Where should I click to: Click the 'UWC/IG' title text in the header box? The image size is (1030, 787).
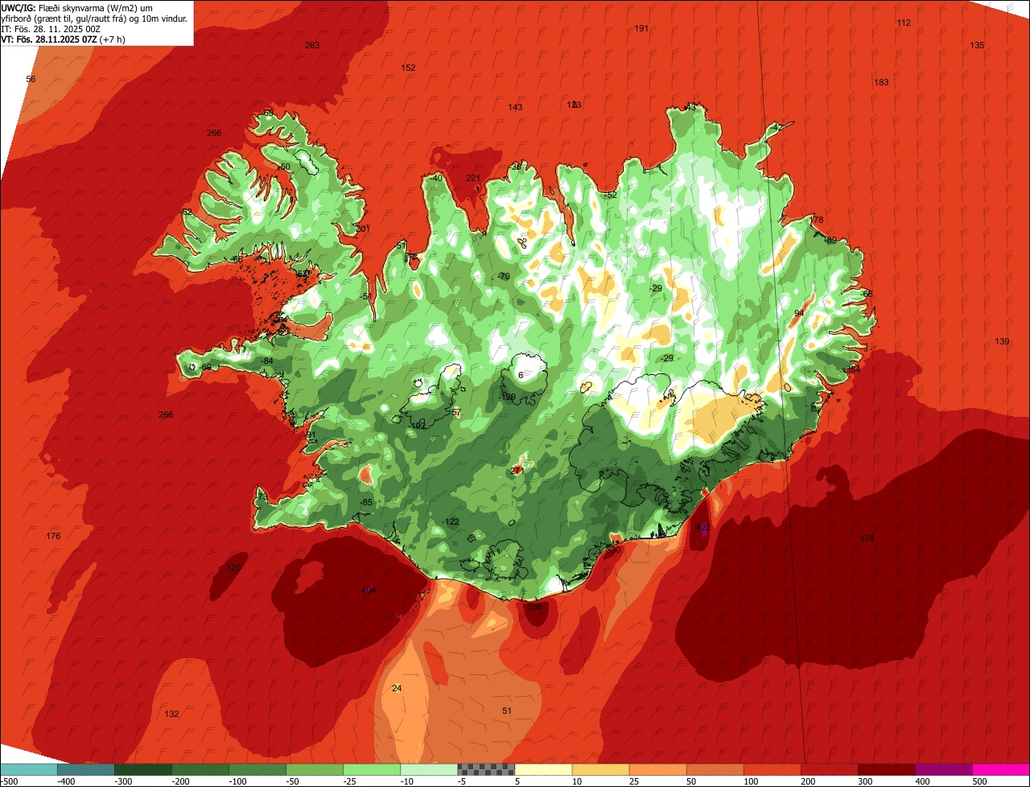click(x=19, y=7)
